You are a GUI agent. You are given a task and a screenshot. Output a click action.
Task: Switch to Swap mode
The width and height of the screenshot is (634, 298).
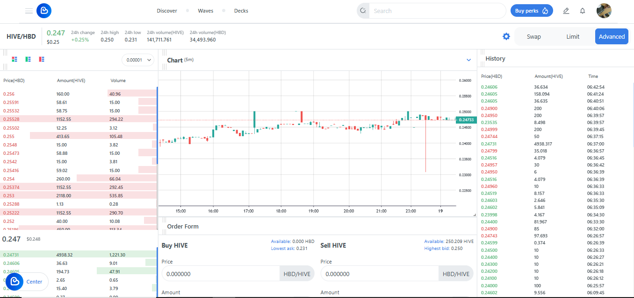(534, 36)
